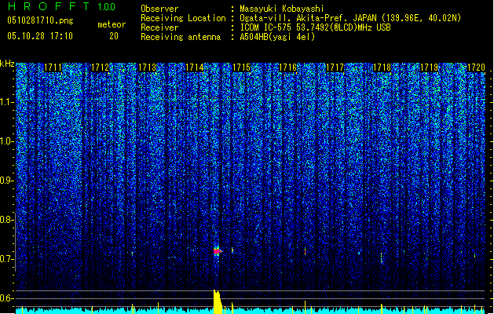Click the 0.9 kHz axis label

[6, 181]
